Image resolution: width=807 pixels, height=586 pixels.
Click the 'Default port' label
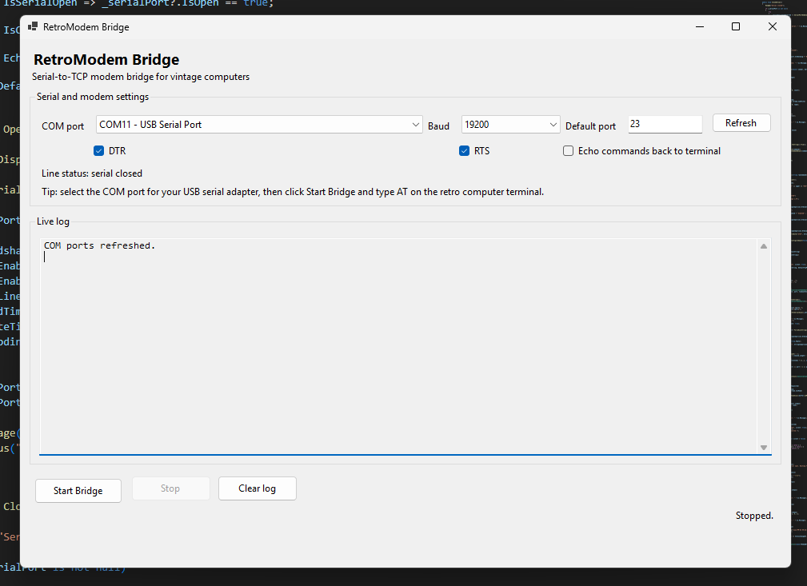coord(590,126)
